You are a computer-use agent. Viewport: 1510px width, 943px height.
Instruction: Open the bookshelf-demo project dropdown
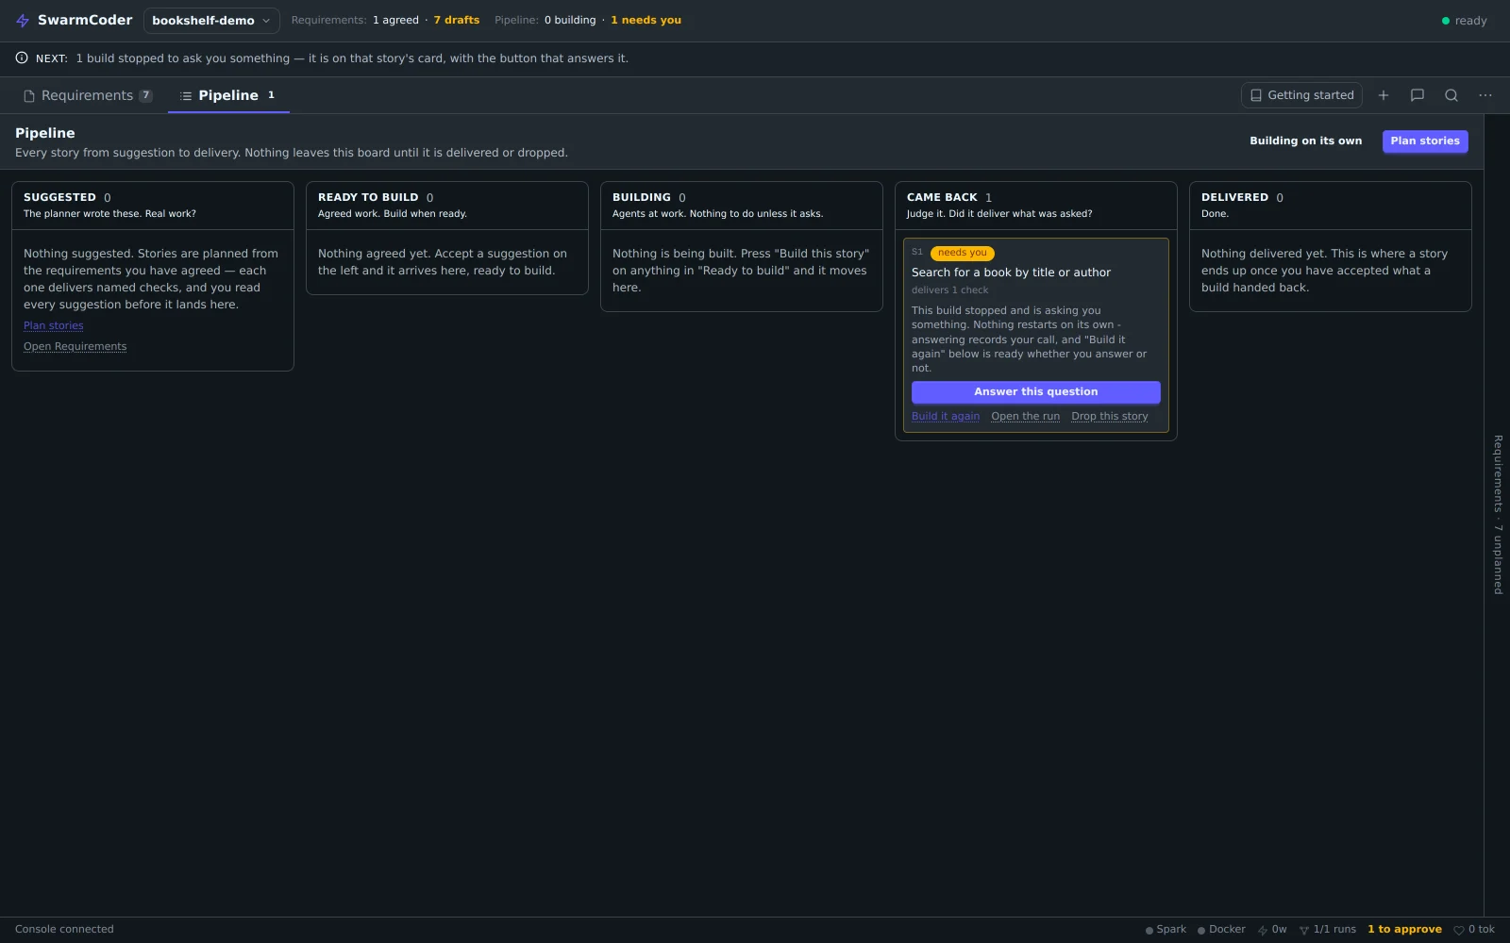point(211,21)
